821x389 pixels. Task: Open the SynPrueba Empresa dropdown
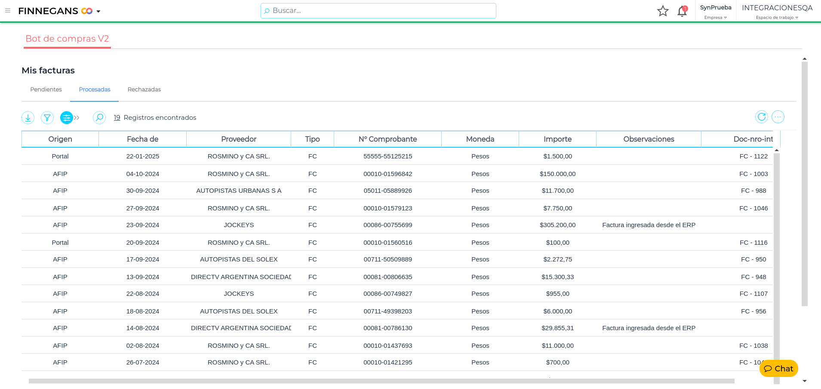pyautogui.click(x=716, y=12)
